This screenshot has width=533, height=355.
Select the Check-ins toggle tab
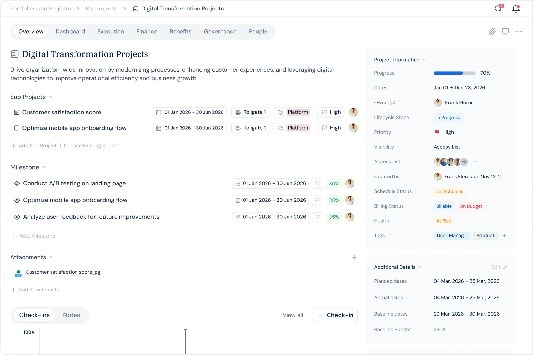(34, 315)
